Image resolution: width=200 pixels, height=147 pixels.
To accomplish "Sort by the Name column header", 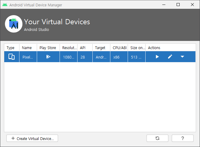I will [x=28, y=48].
